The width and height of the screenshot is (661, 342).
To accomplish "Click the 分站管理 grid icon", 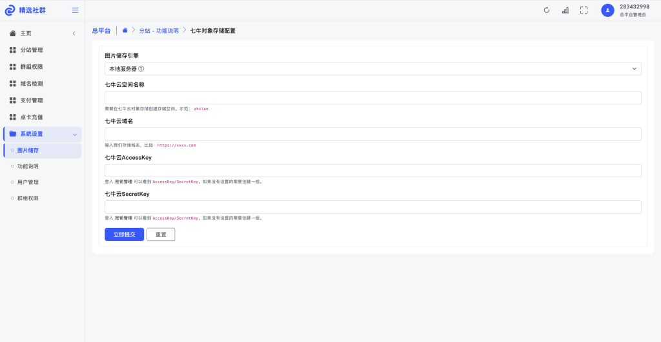I will [13, 50].
